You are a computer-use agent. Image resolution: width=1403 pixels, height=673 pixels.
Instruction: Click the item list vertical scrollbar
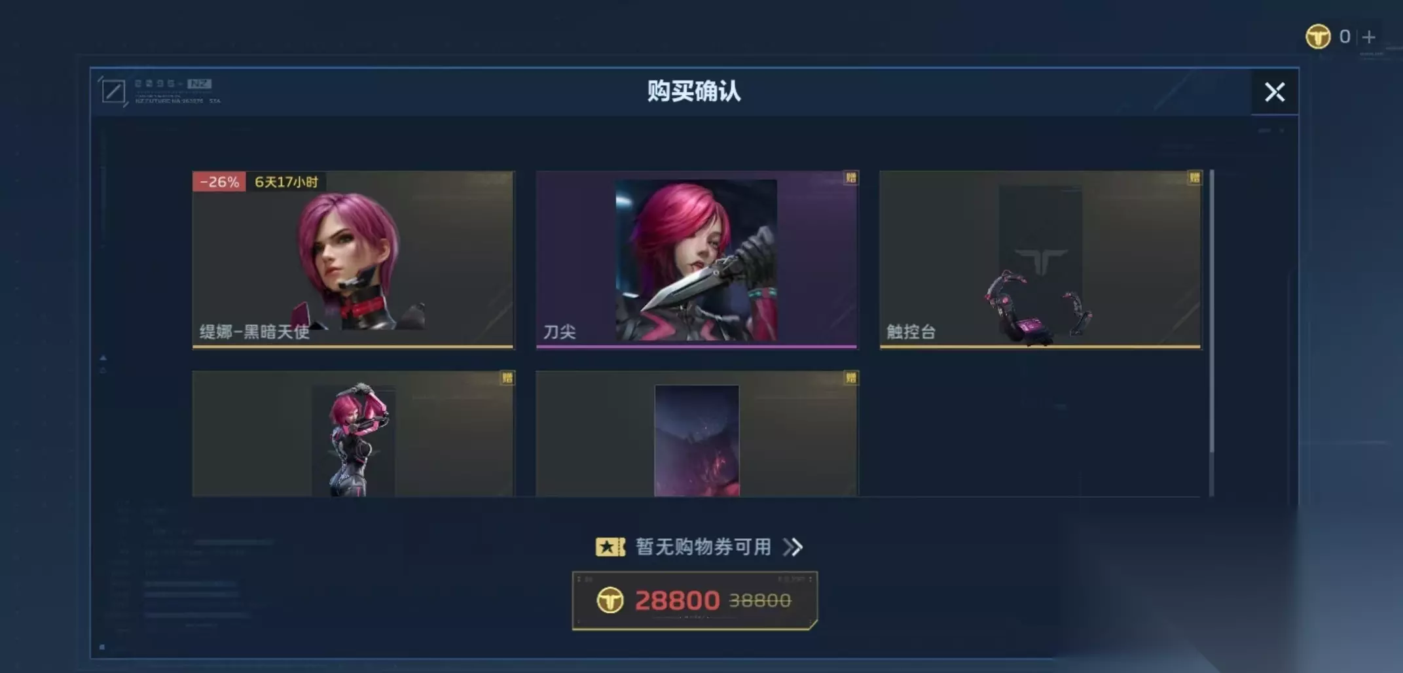pos(1212,332)
